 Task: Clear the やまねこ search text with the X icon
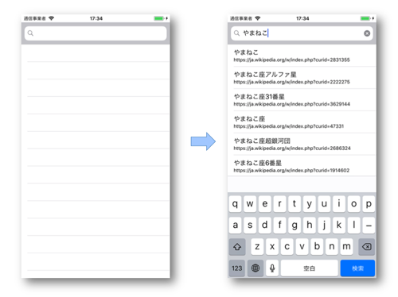(x=367, y=33)
